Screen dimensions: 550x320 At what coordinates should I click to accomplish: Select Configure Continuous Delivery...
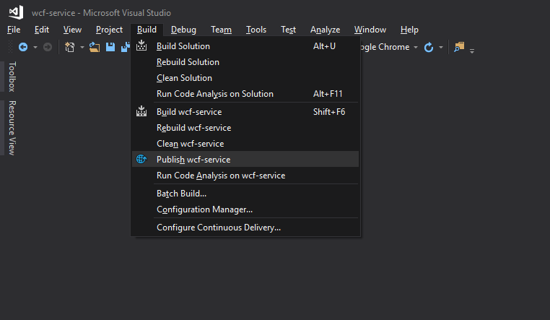[x=245, y=228]
